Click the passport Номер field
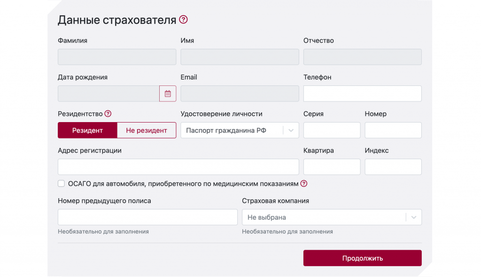 pyautogui.click(x=393, y=131)
